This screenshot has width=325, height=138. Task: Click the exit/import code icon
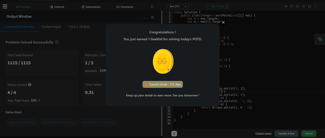297,6
